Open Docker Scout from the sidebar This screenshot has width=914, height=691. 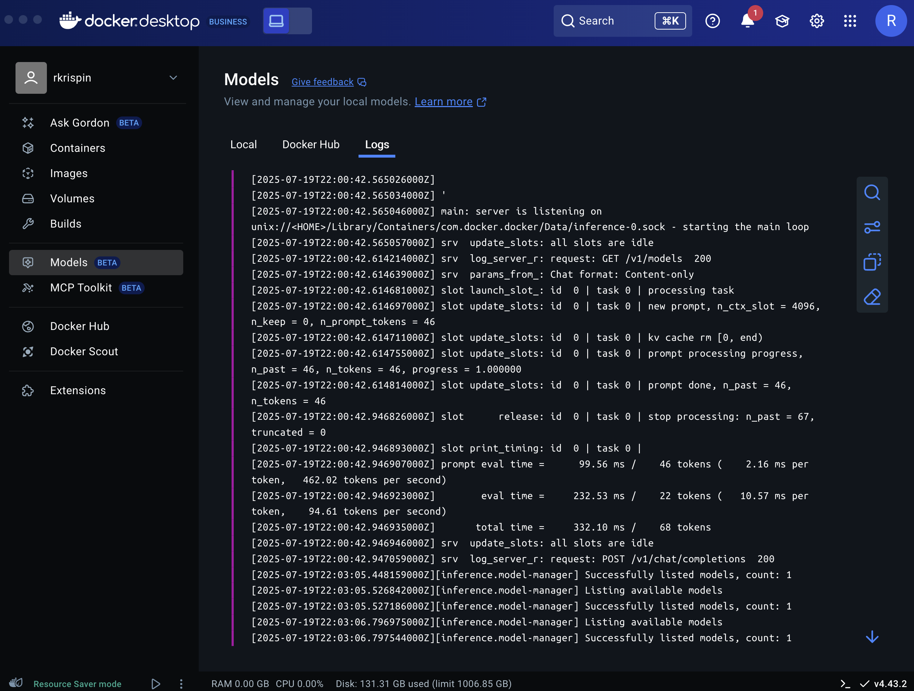pos(84,352)
